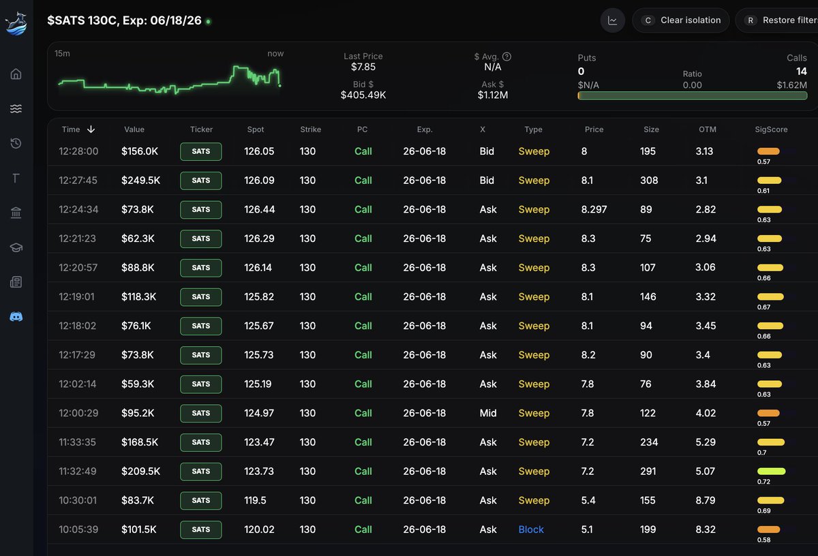Screen dimensions: 818x556
Task: Open the bank institution sidebar icon
Action: [x=16, y=213]
